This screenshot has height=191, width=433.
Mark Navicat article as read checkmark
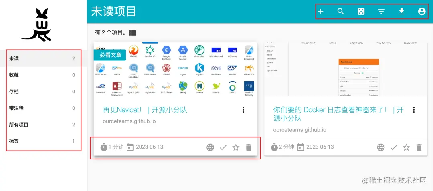(x=223, y=147)
